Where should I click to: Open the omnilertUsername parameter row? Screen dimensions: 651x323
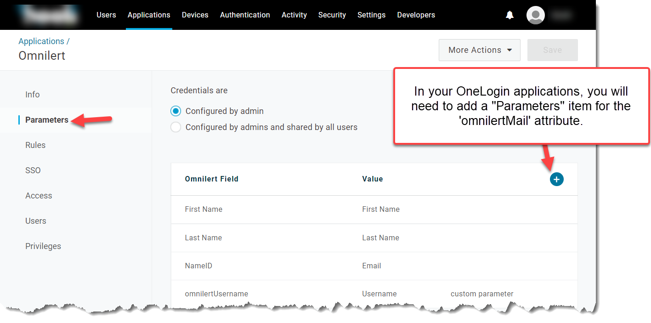[x=374, y=294]
